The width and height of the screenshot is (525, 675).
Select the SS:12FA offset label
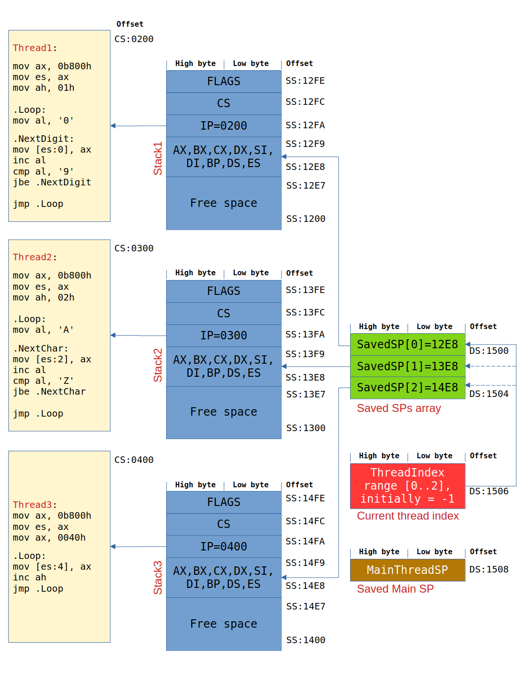(305, 125)
